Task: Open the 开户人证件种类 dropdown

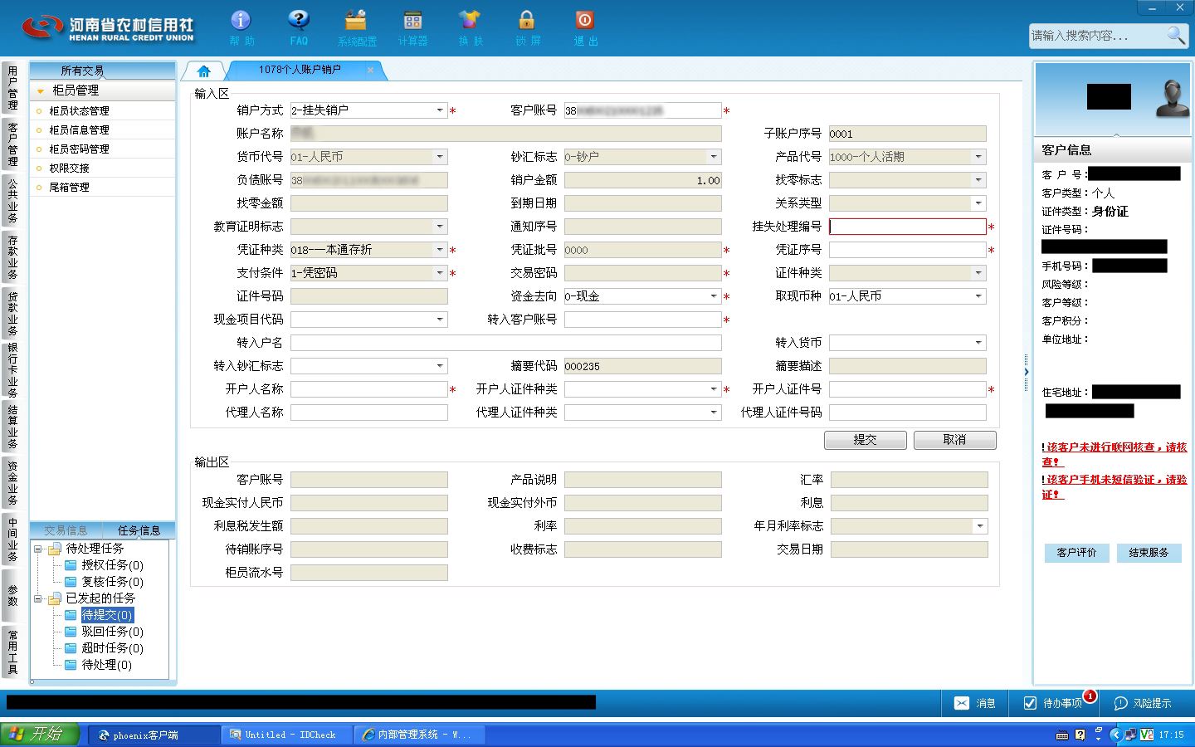Action: pyautogui.click(x=714, y=389)
